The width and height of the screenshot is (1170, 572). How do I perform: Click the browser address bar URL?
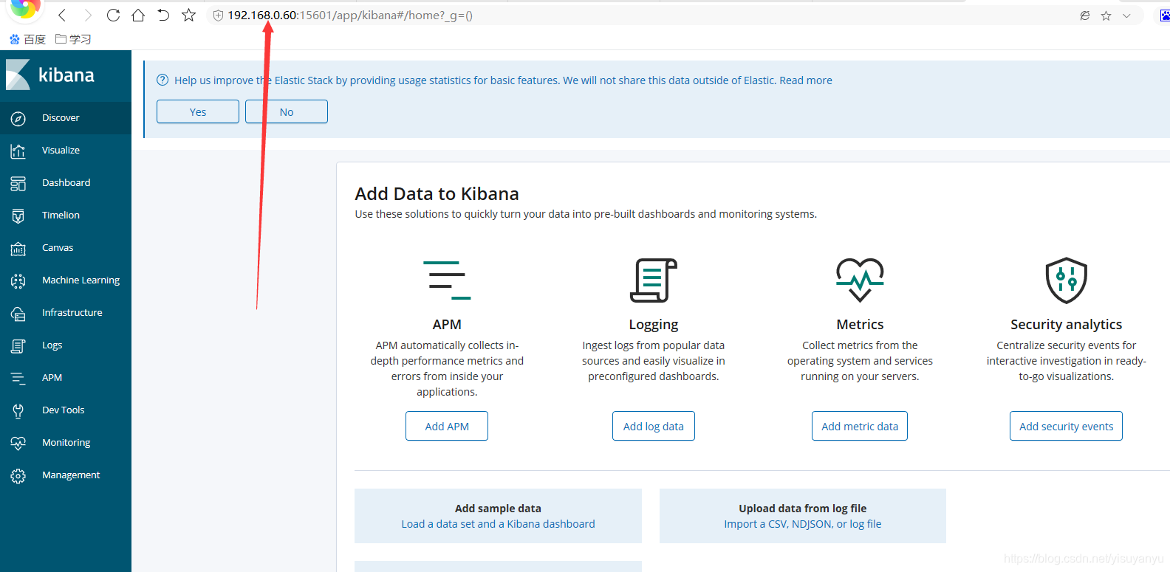350,15
